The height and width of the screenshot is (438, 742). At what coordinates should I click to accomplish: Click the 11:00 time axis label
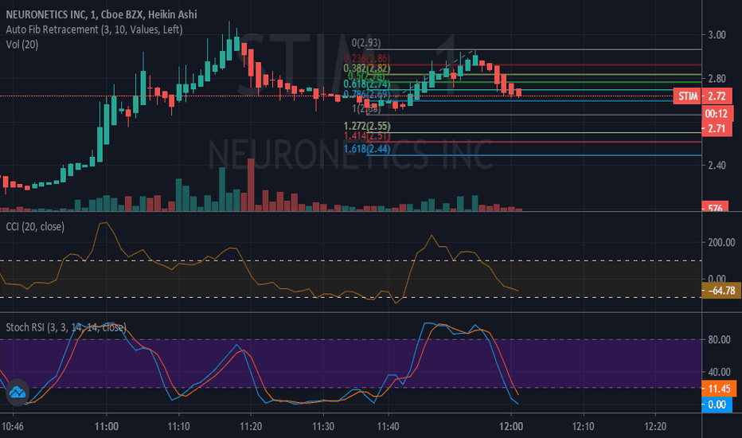pos(107,427)
